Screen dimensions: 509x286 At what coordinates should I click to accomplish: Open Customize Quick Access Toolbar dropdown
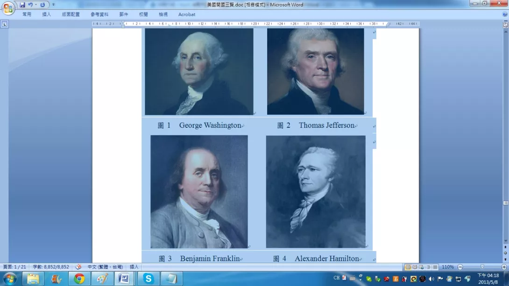tap(53, 5)
